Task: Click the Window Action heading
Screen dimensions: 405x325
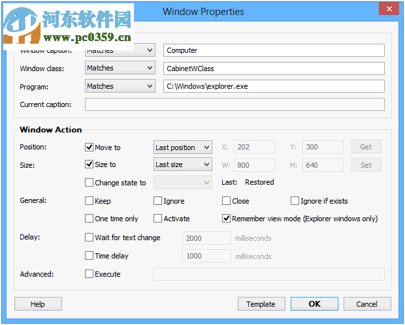Action: tap(51, 130)
